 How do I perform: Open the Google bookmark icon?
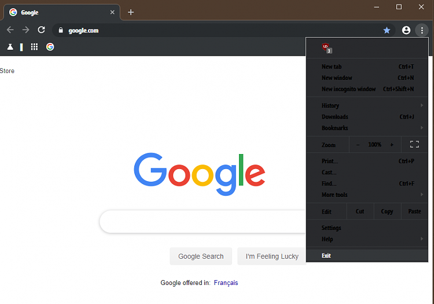pyautogui.click(x=50, y=47)
